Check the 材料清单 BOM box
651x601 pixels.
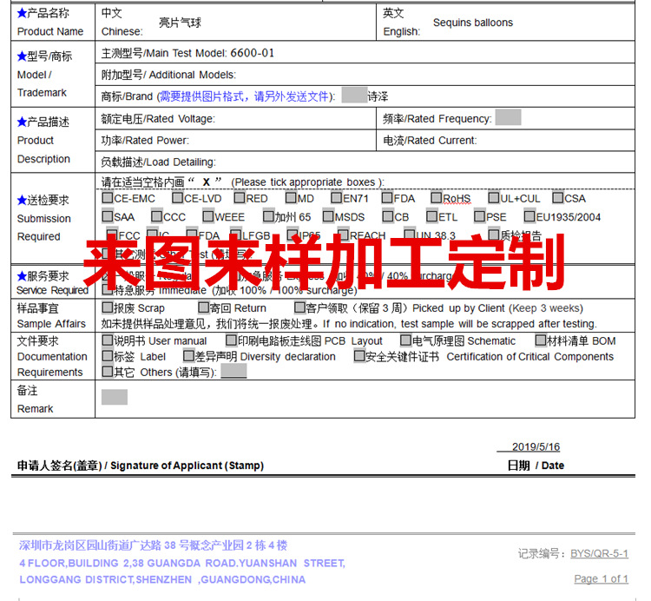(x=541, y=340)
